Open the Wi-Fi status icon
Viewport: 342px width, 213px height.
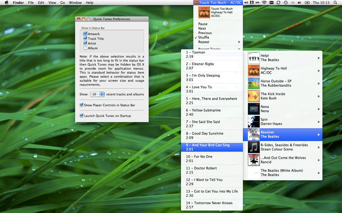click(264, 3)
